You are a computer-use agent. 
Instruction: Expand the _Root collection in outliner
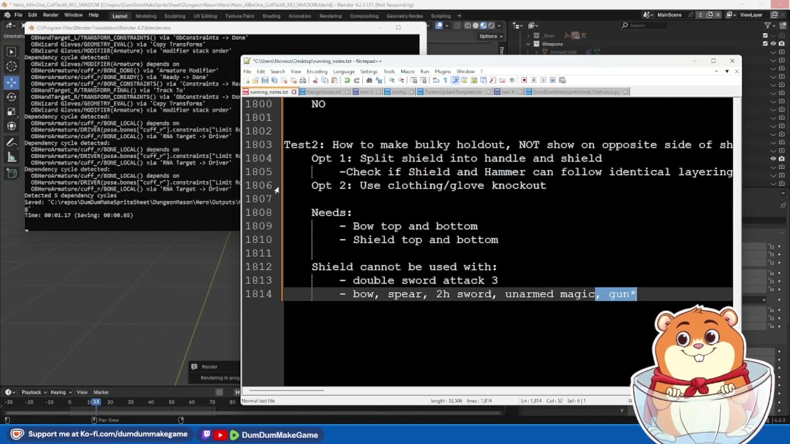(528, 36)
